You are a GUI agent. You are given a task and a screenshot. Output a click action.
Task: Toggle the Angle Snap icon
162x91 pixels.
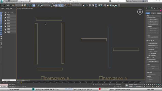point(62,6)
